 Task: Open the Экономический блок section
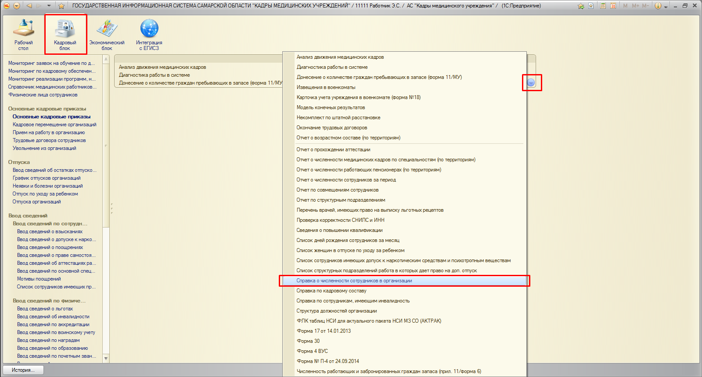(x=107, y=33)
